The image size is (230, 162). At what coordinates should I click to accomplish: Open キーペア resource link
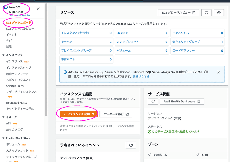point(67,42)
